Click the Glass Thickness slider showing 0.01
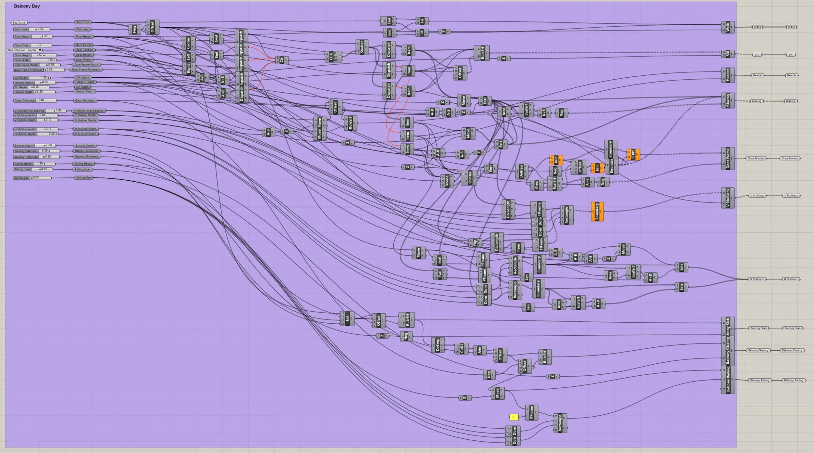The height and width of the screenshot is (453, 814). (35, 100)
